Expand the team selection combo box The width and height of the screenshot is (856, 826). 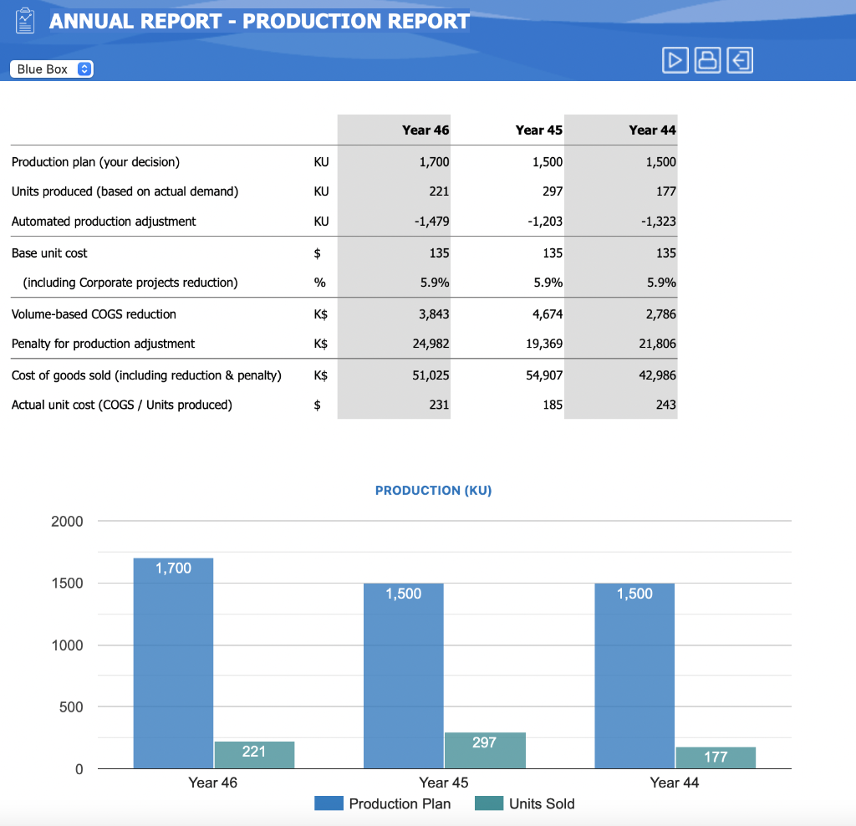[x=51, y=69]
